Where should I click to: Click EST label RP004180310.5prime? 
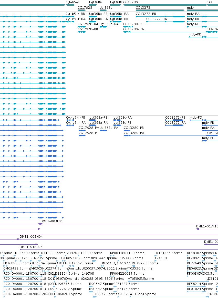click(x=127, y=253)
